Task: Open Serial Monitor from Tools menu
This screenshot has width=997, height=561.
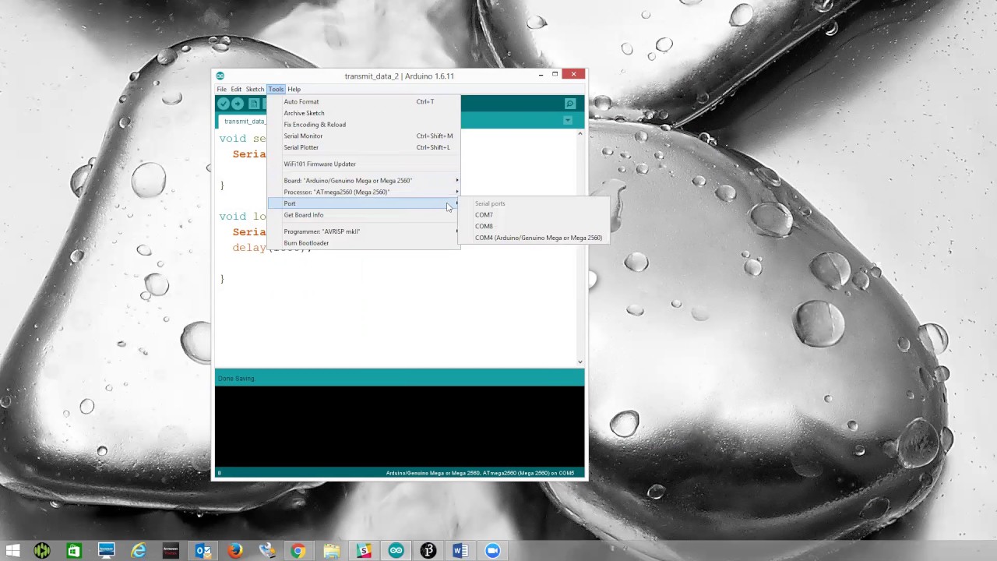Action: [364, 136]
